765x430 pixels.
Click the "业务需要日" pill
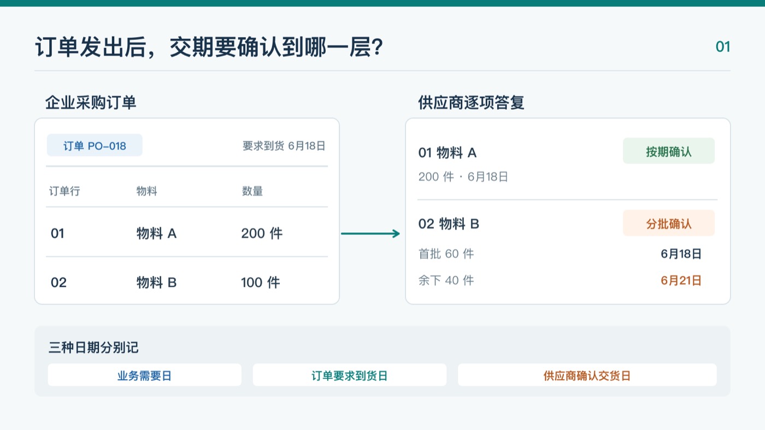tap(144, 375)
